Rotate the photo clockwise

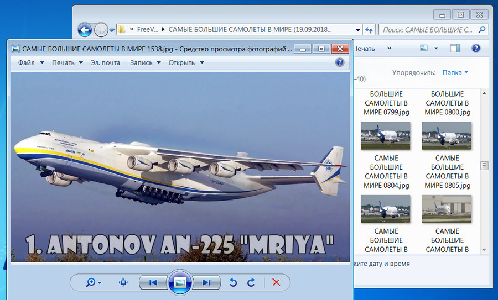pos(251,282)
